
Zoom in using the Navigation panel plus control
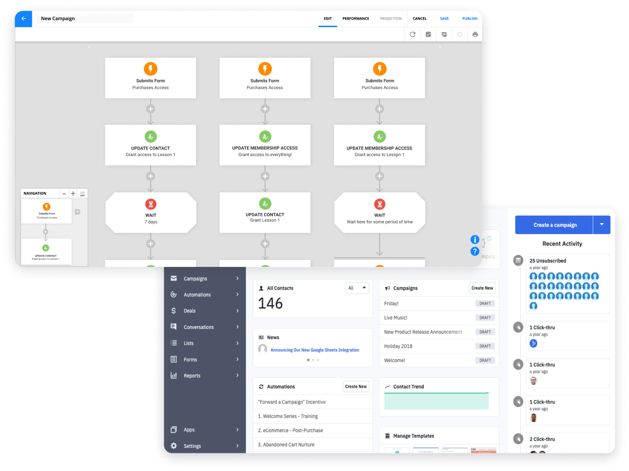(73, 193)
